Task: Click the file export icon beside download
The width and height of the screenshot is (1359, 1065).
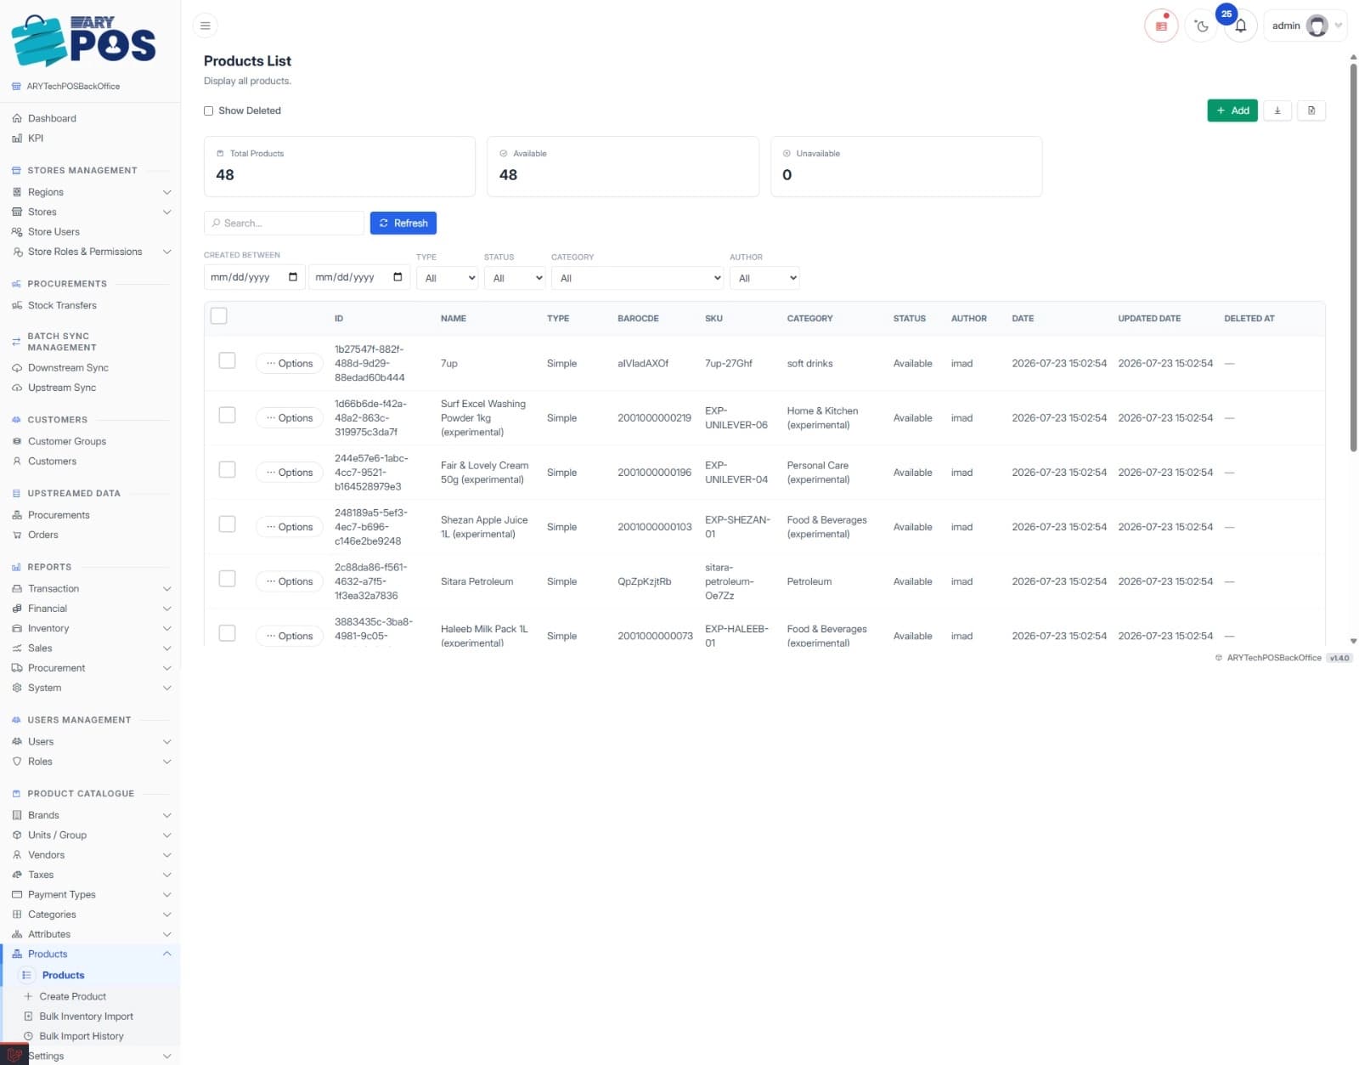Action: pos(1311,110)
